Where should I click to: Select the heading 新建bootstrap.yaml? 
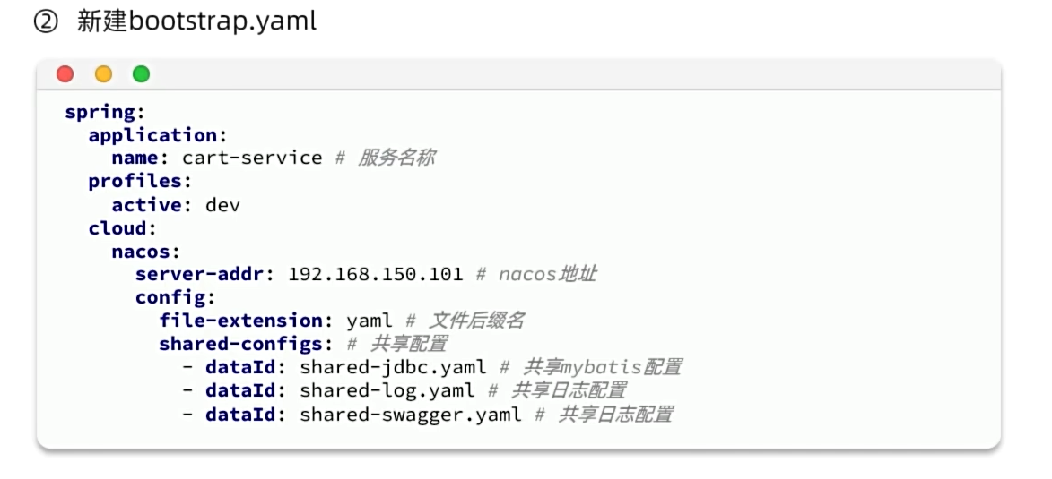pos(197,21)
